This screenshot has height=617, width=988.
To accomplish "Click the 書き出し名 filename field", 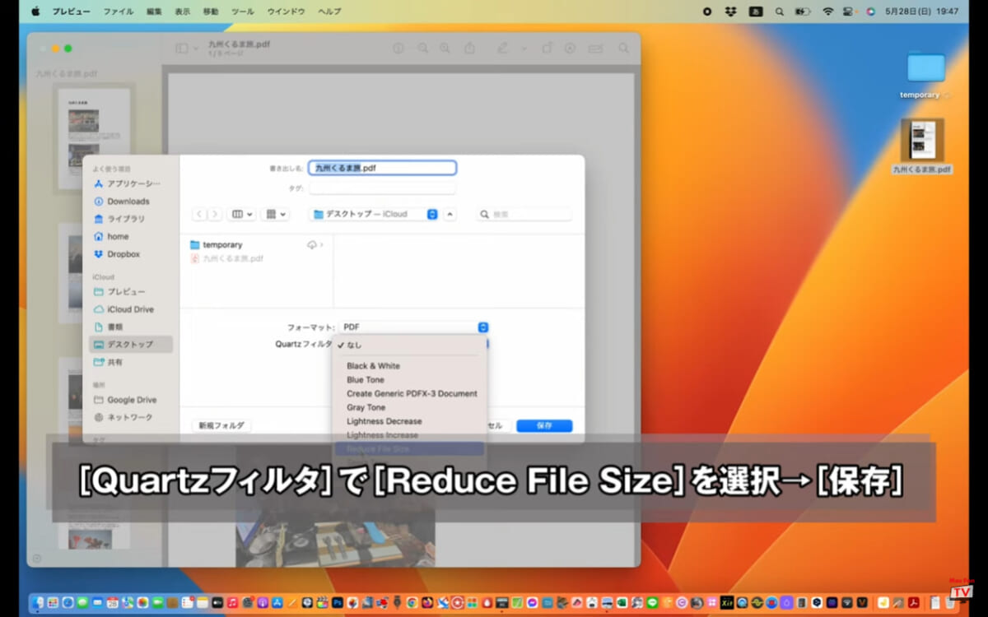I will (x=382, y=168).
